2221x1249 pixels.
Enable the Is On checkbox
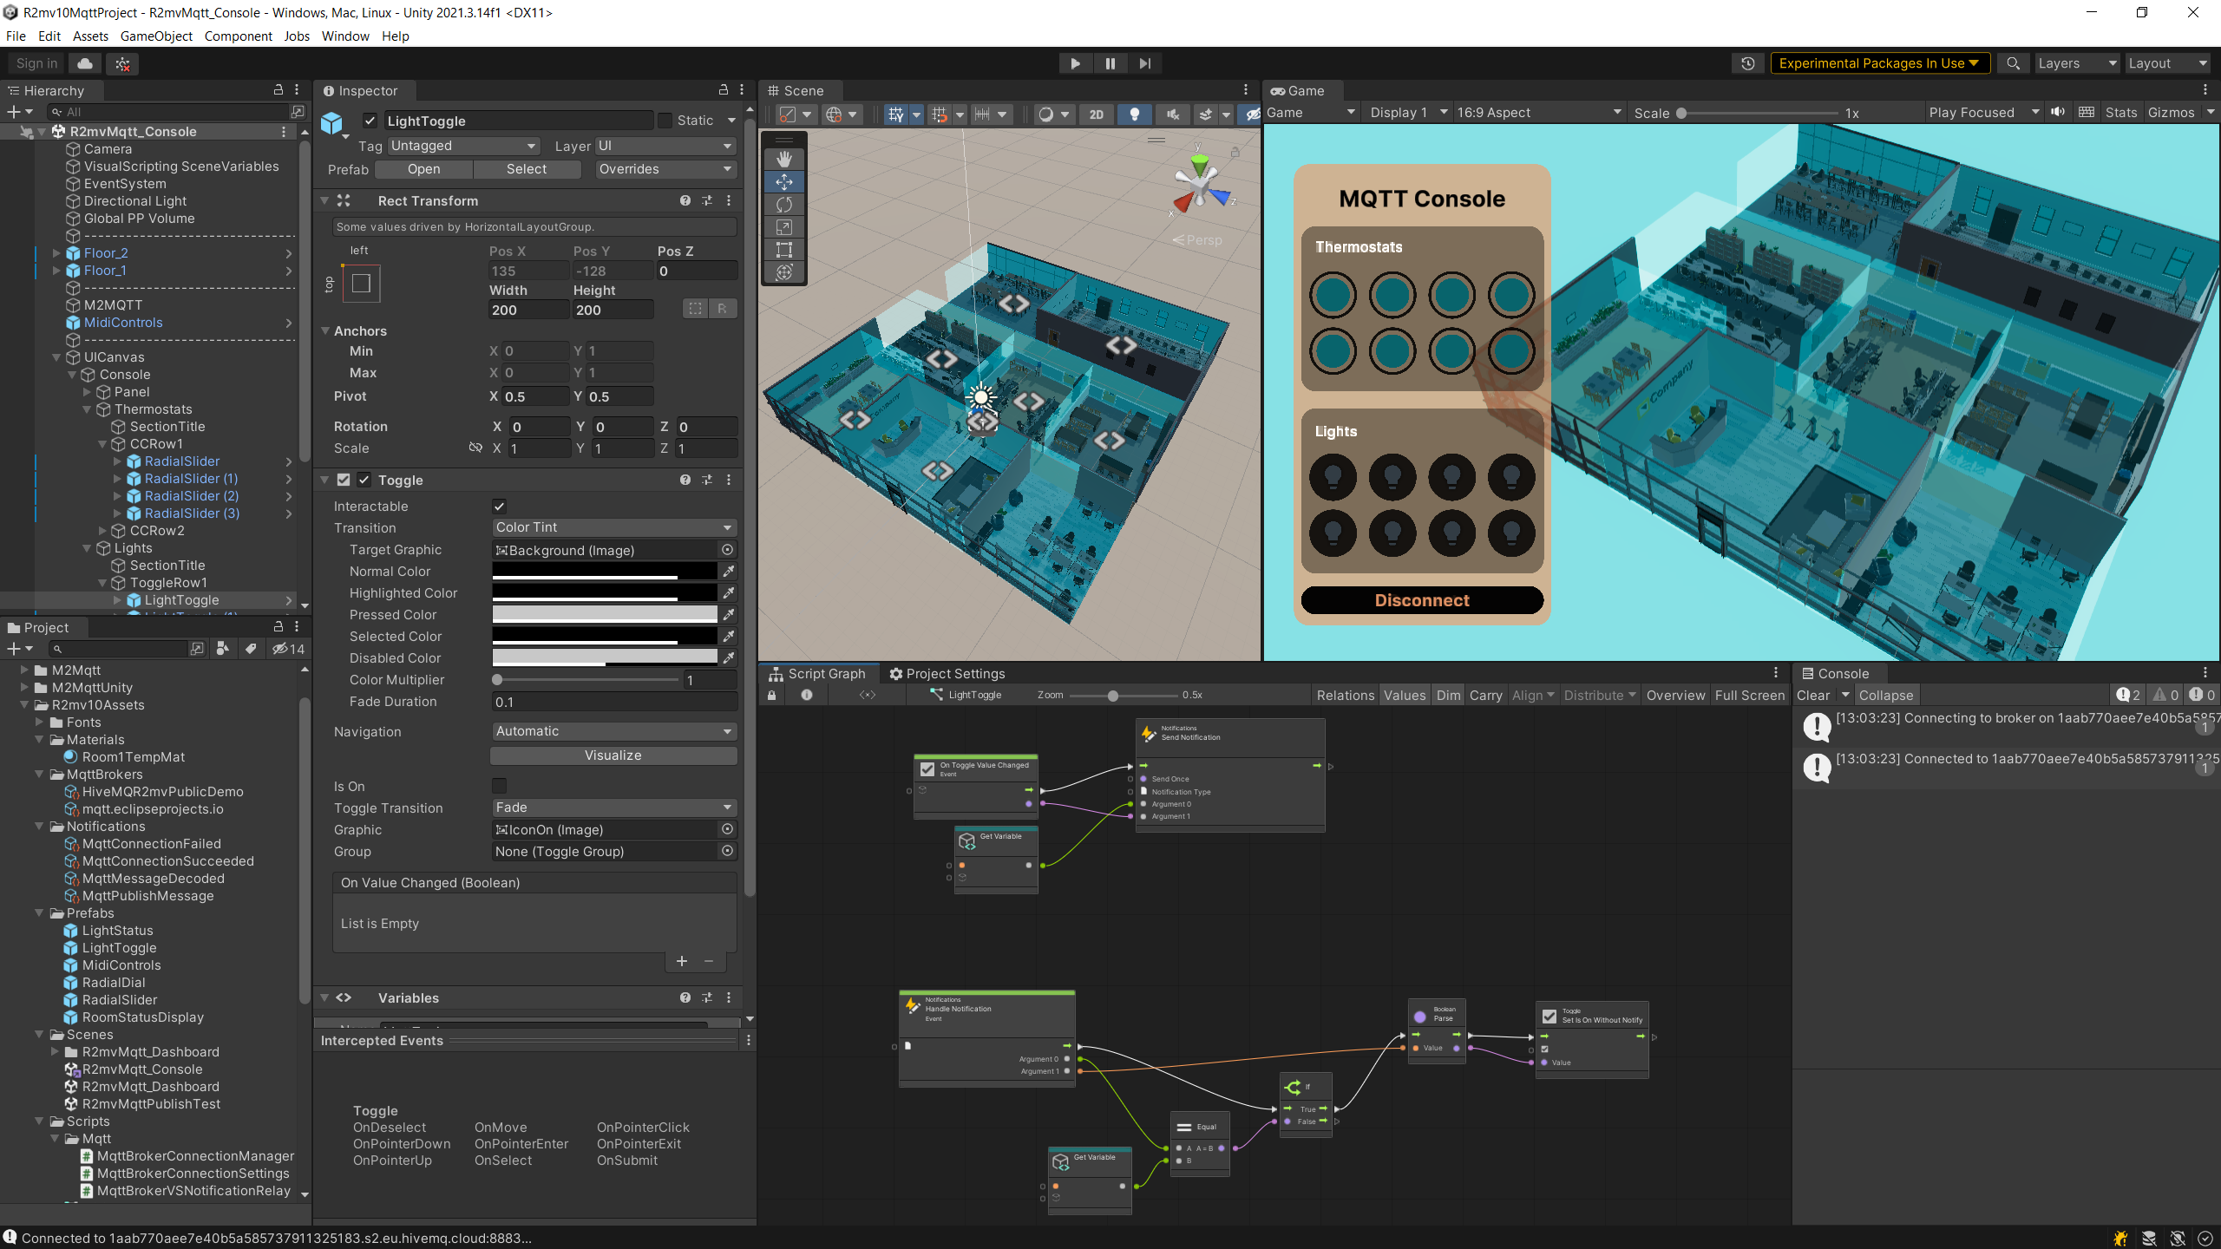point(499,786)
